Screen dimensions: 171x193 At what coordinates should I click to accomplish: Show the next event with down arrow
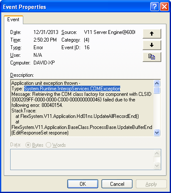click(x=152, y=45)
